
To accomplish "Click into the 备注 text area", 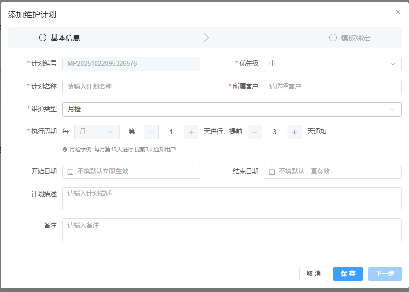I will point(231,230).
